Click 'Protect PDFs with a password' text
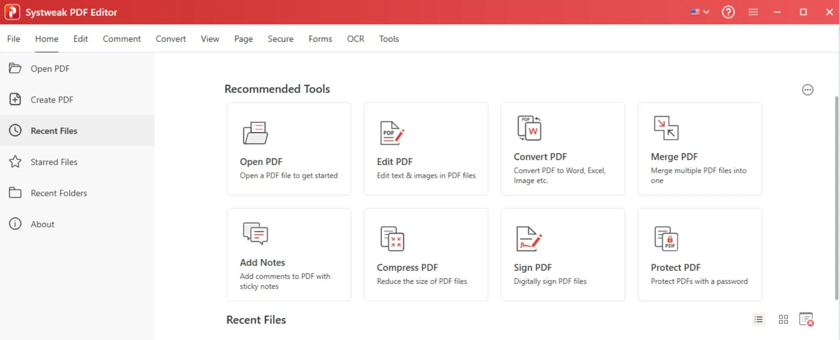 point(699,281)
